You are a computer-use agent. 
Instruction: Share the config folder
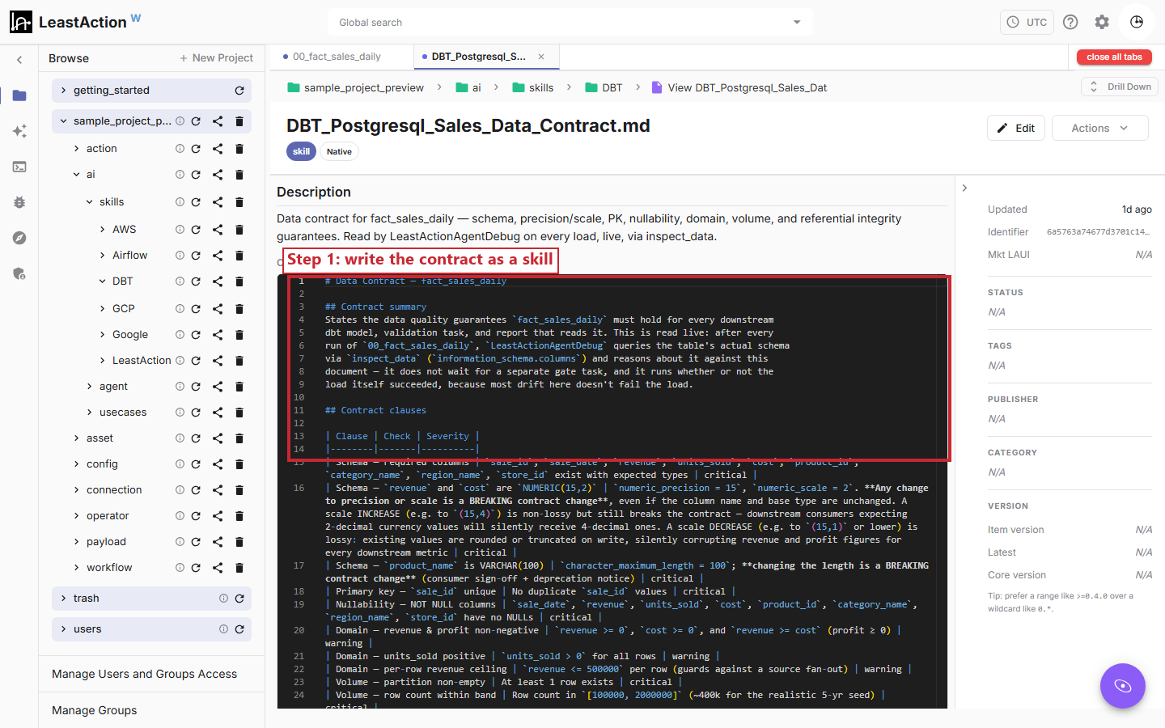(218, 464)
